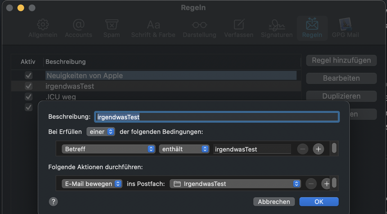
Task: Open the Accounts at-sign icon
Action: click(78, 25)
